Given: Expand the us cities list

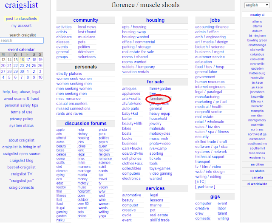Looking at the screenshot, I should tap(257, 164).
